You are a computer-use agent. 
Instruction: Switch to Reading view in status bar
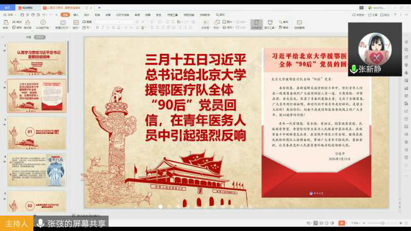tap(327, 223)
